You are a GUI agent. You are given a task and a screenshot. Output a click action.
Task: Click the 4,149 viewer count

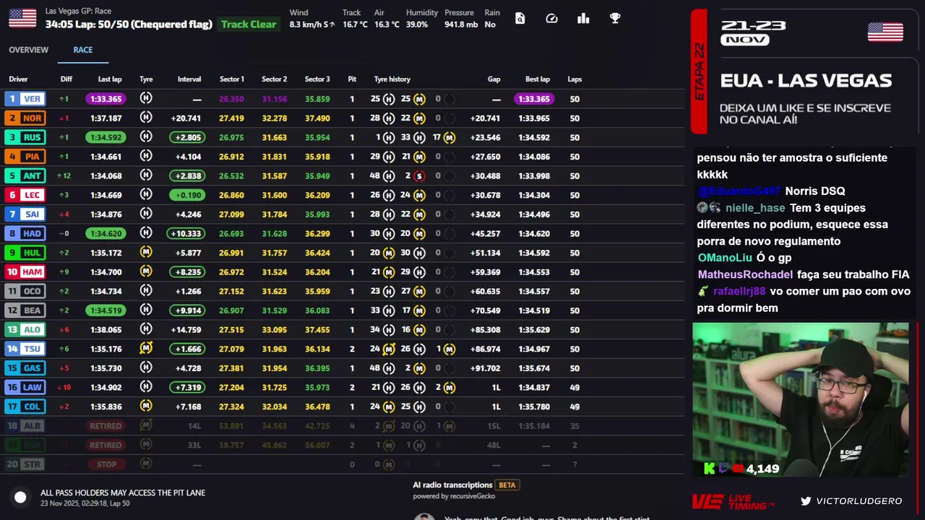(x=762, y=469)
